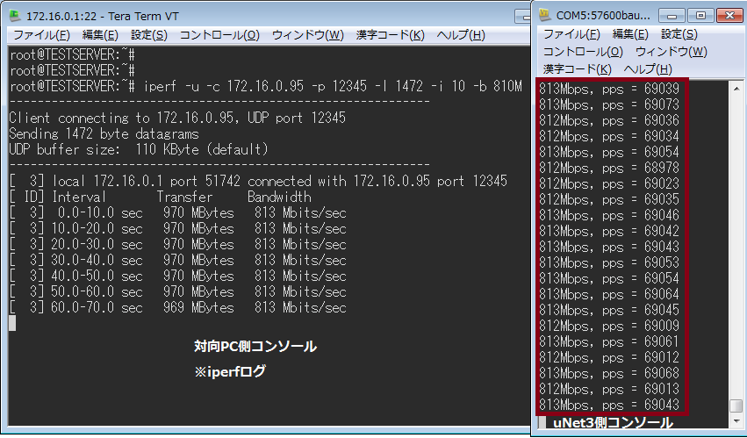
Task: Open 設定(S) menu in the COM5 window
Action: click(x=679, y=34)
